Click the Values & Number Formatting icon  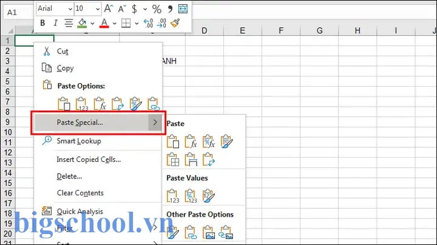coord(191,196)
